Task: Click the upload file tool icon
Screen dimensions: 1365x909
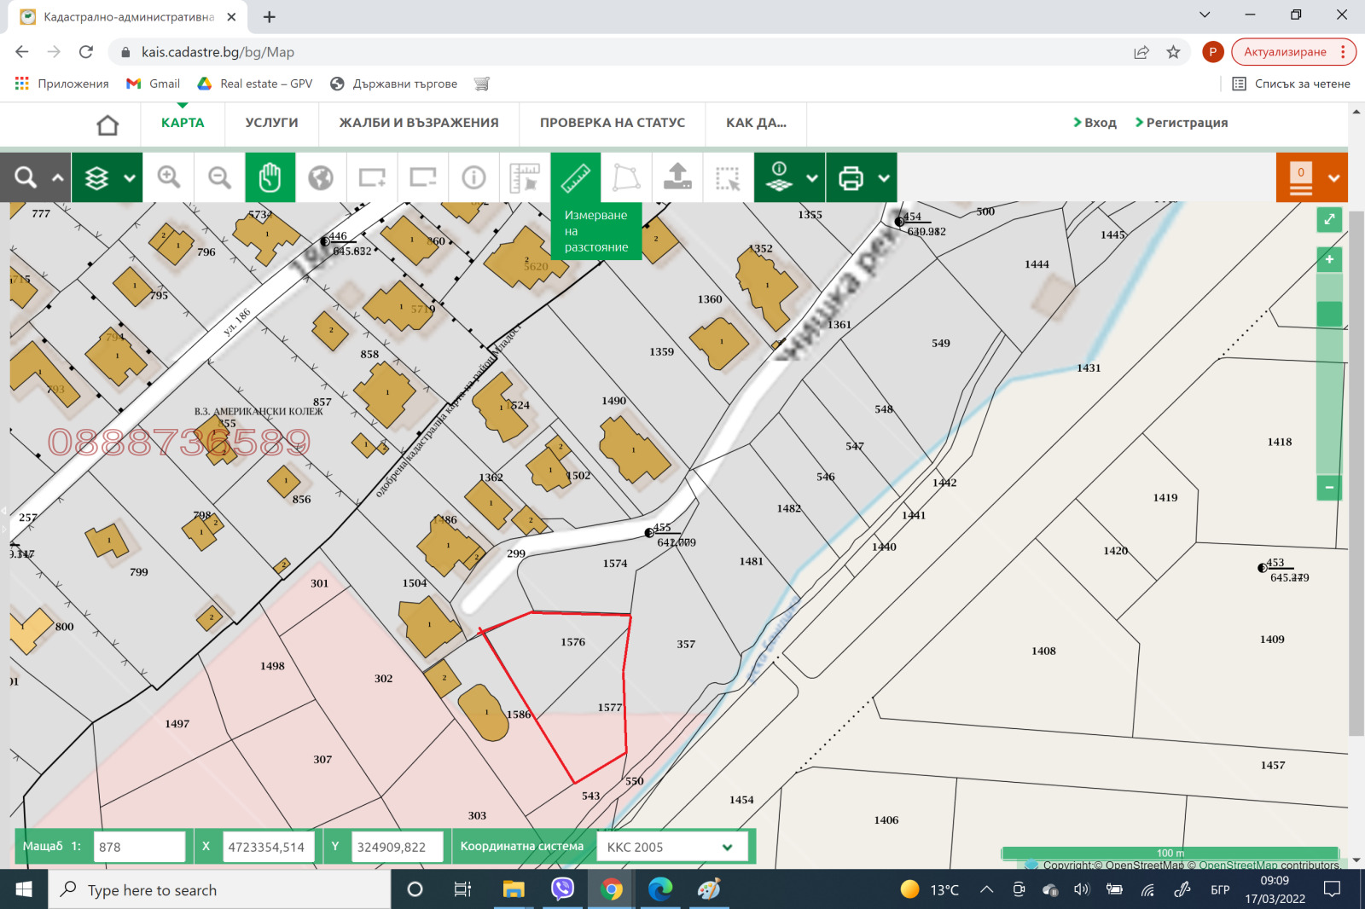Action: tap(677, 177)
